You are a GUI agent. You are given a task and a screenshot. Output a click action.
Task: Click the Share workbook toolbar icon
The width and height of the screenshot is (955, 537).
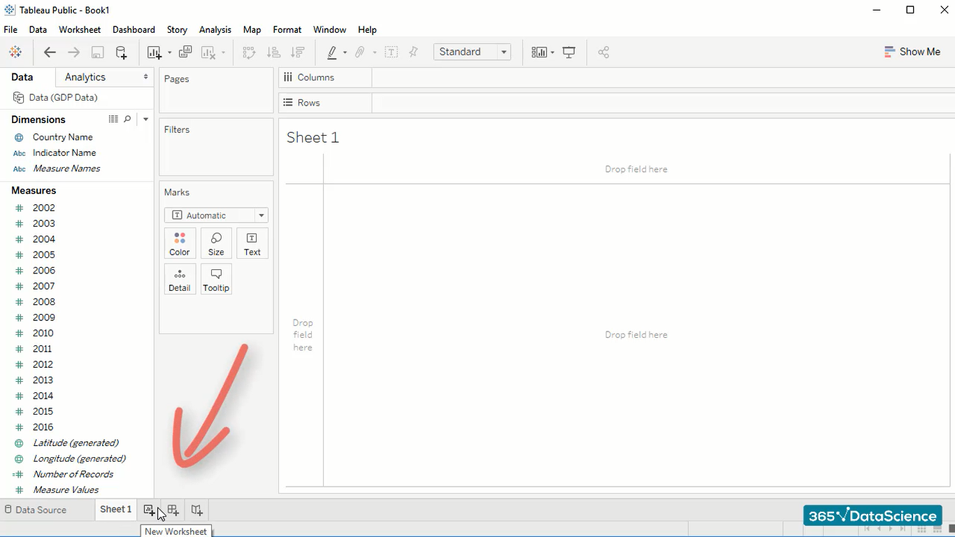tap(603, 52)
